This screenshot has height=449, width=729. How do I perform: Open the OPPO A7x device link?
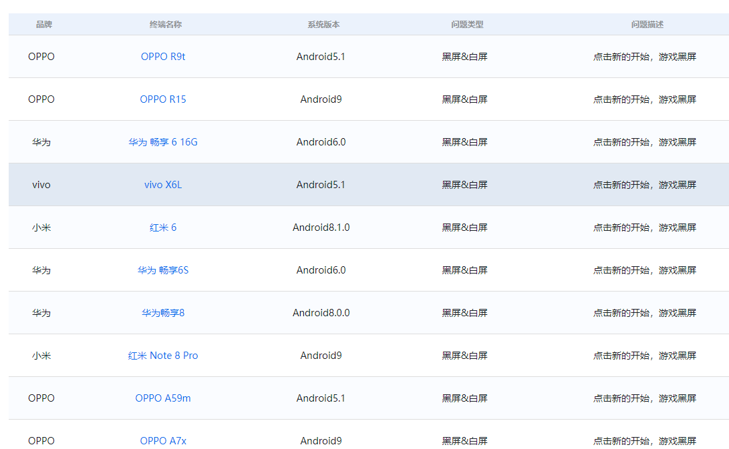click(164, 440)
